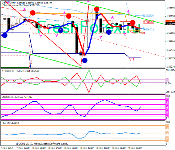Click the 1.59375 price scale value
This screenshot has width=175, height=150.
[171, 58]
